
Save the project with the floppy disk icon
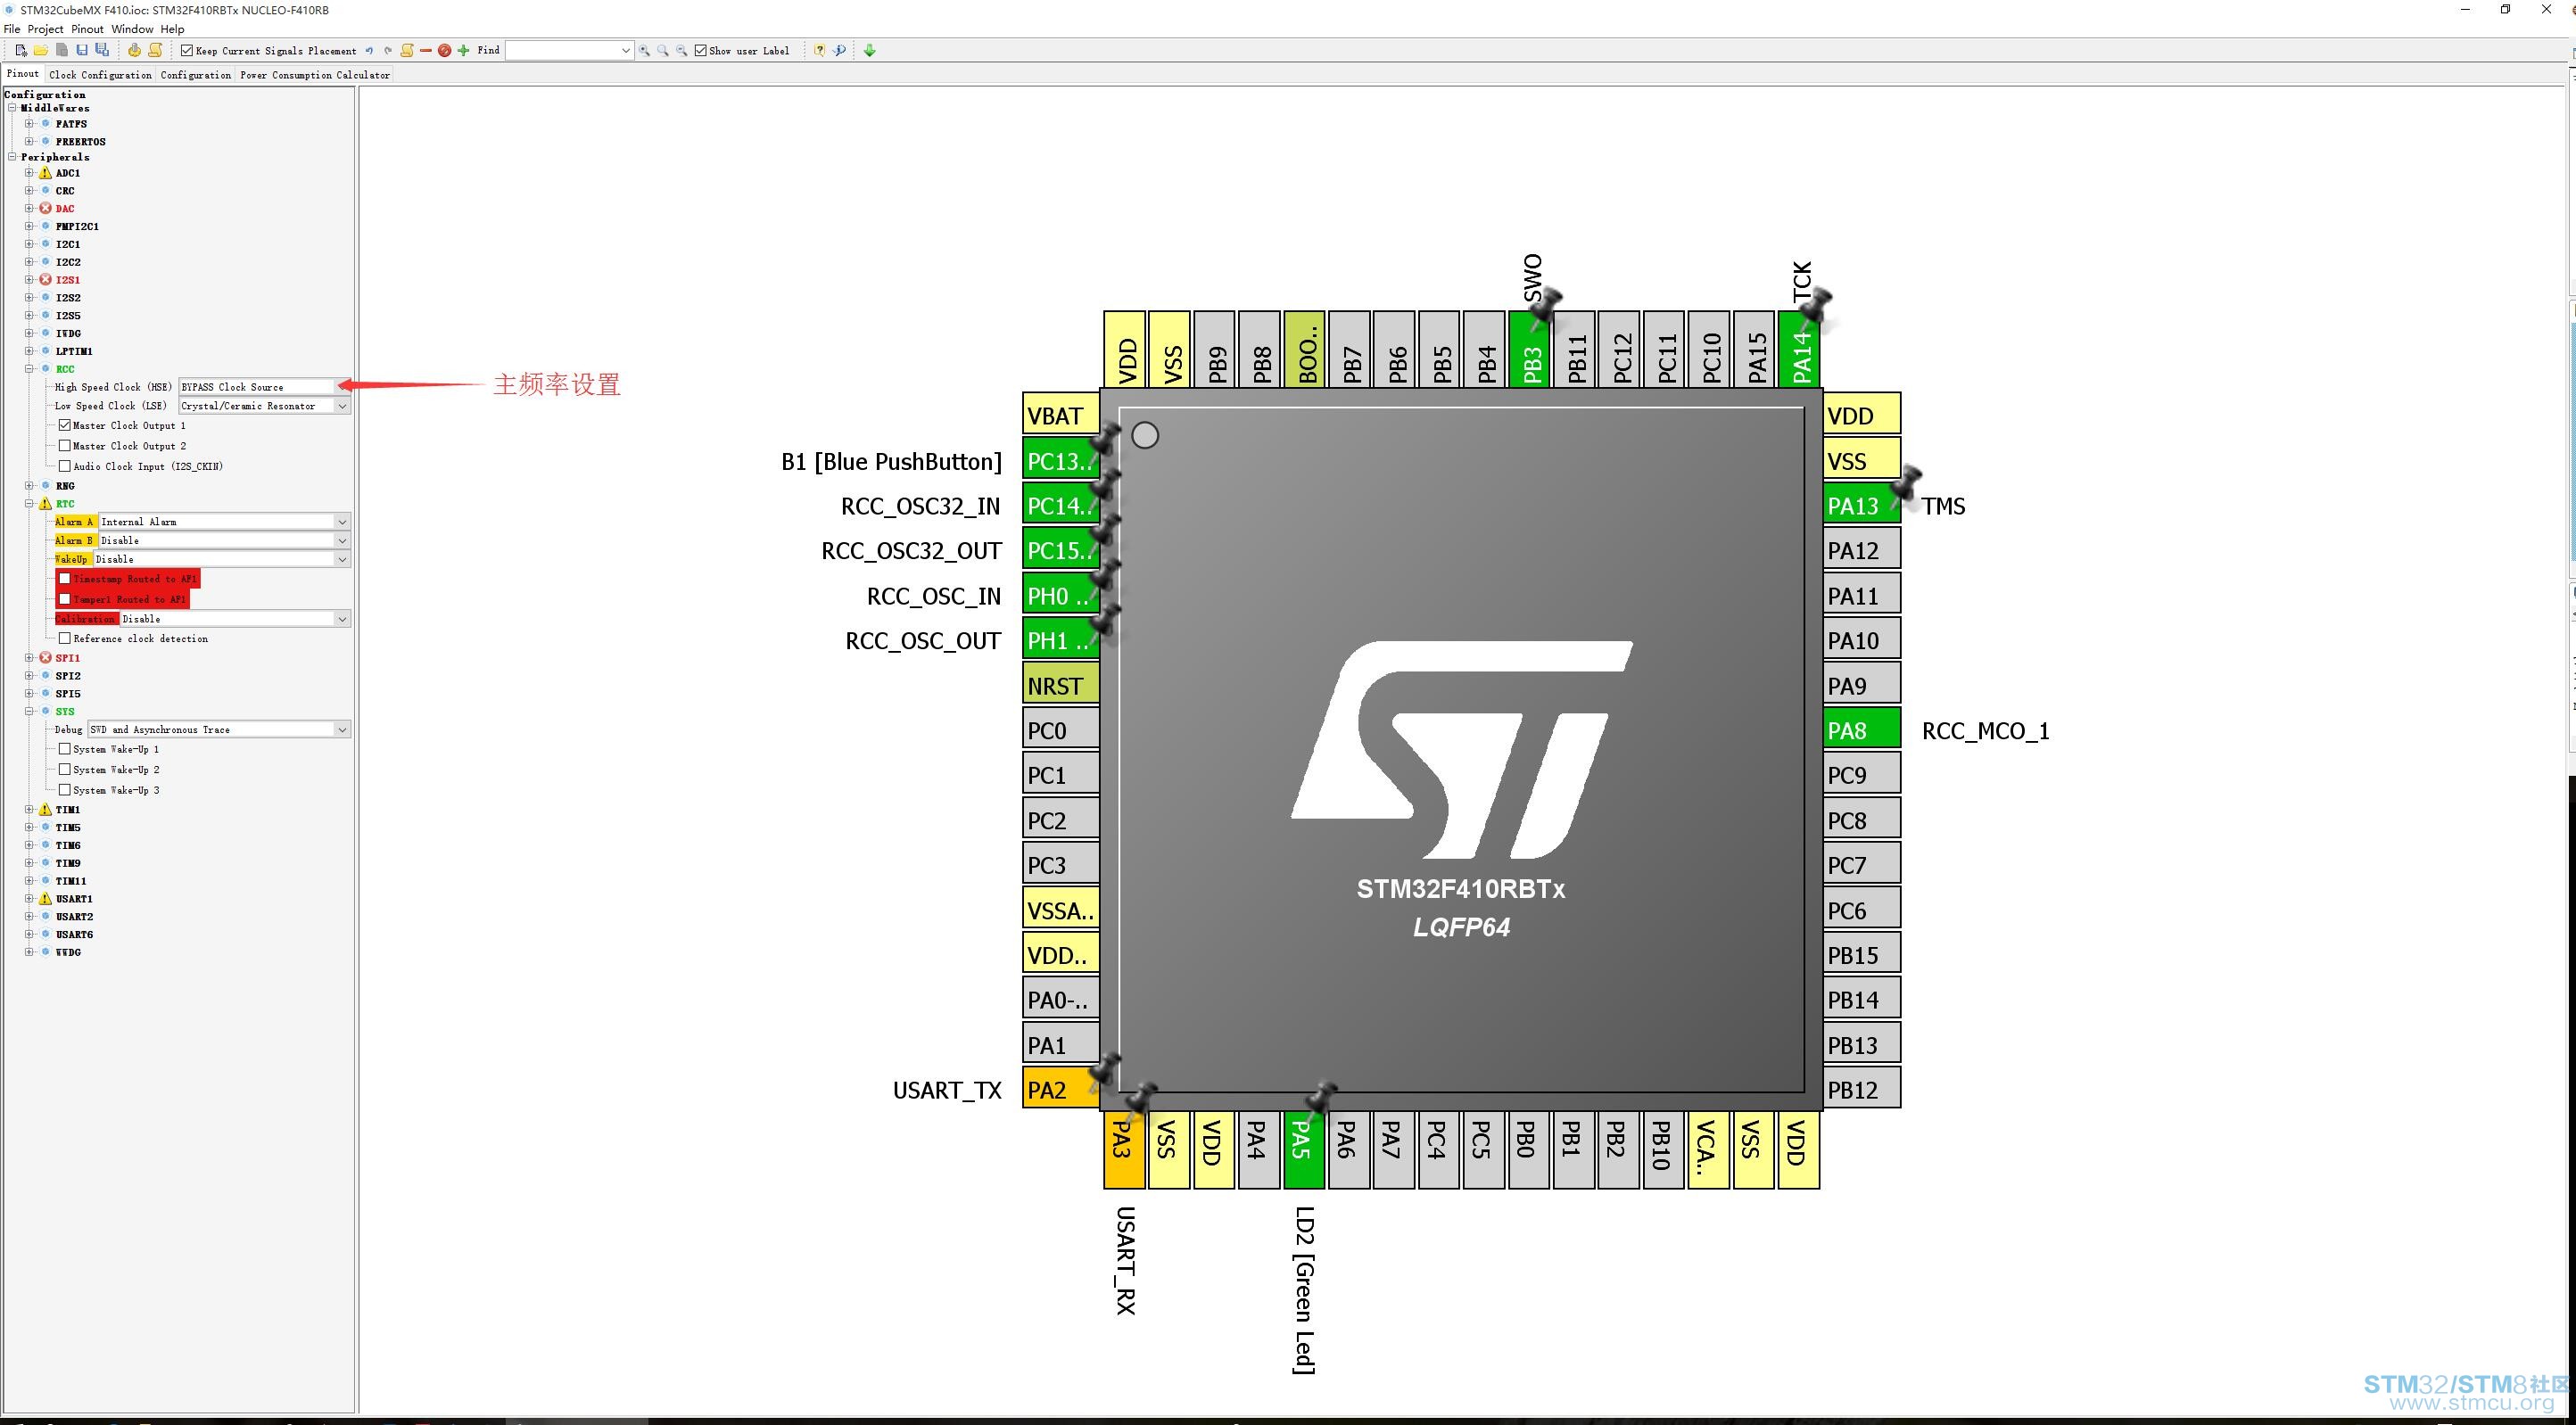(x=82, y=50)
